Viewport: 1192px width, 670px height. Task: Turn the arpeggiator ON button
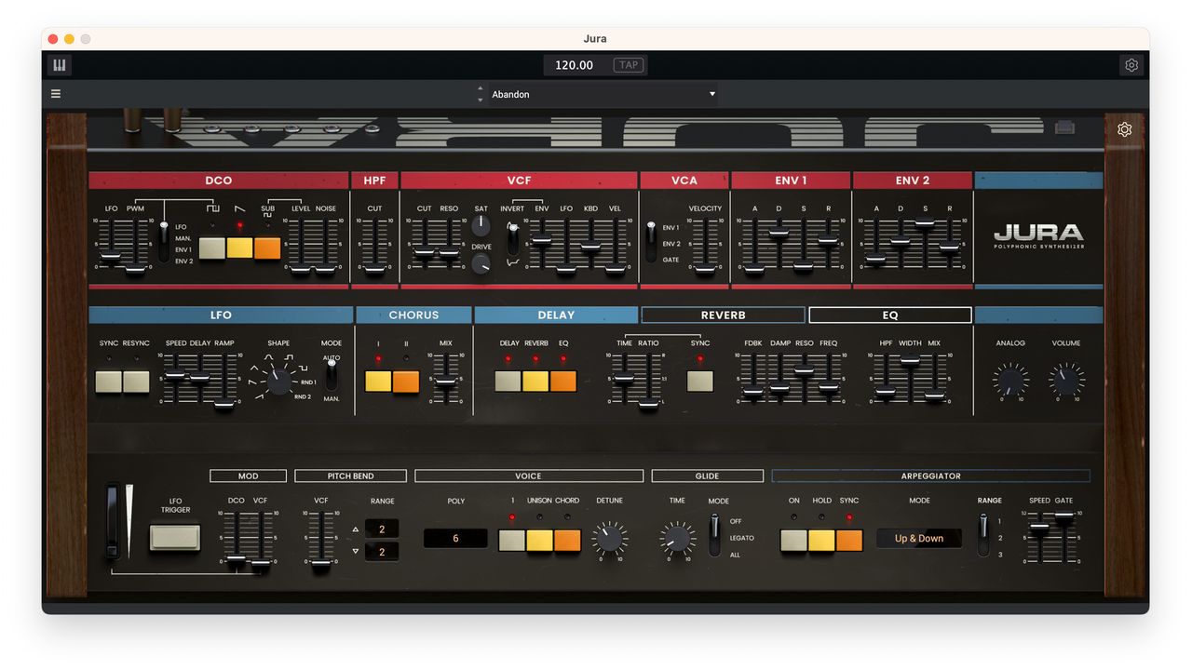pos(793,541)
